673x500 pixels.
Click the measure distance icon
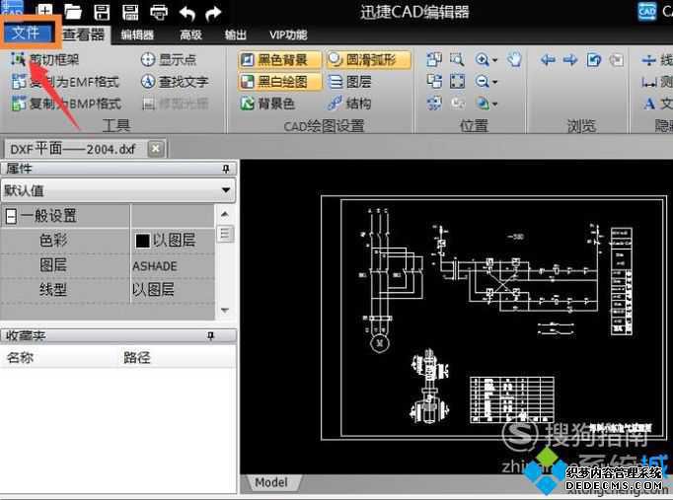click(x=649, y=82)
